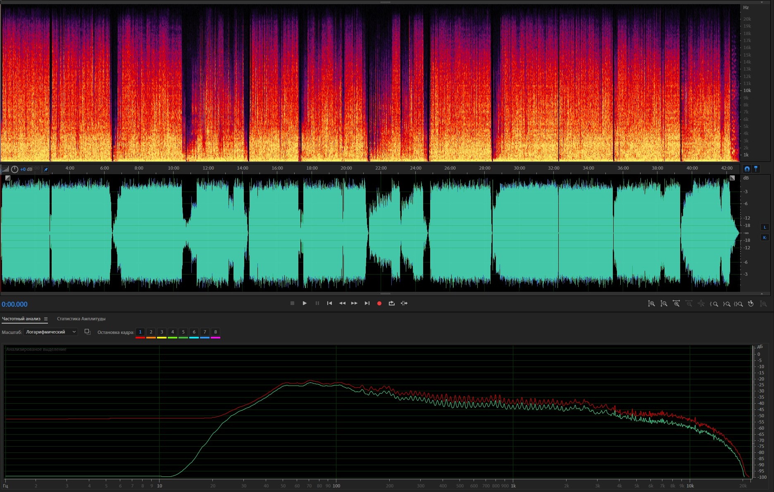Zoom to selection icon

tap(738, 304)
